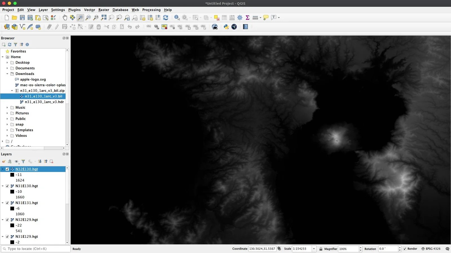This screenshot has width=451, height=253.
Task: Open the log messages bubble in status bar
Action: (447, 249)
